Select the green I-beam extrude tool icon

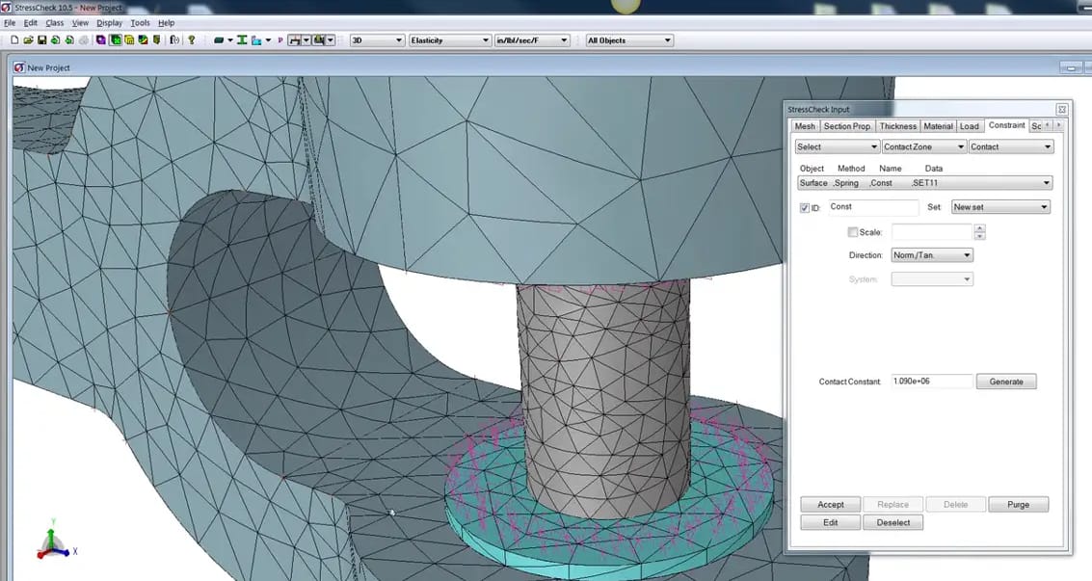[241, 40]
